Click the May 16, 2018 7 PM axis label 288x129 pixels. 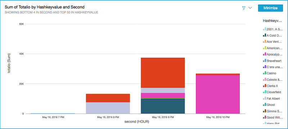click(x=53, y=117)
